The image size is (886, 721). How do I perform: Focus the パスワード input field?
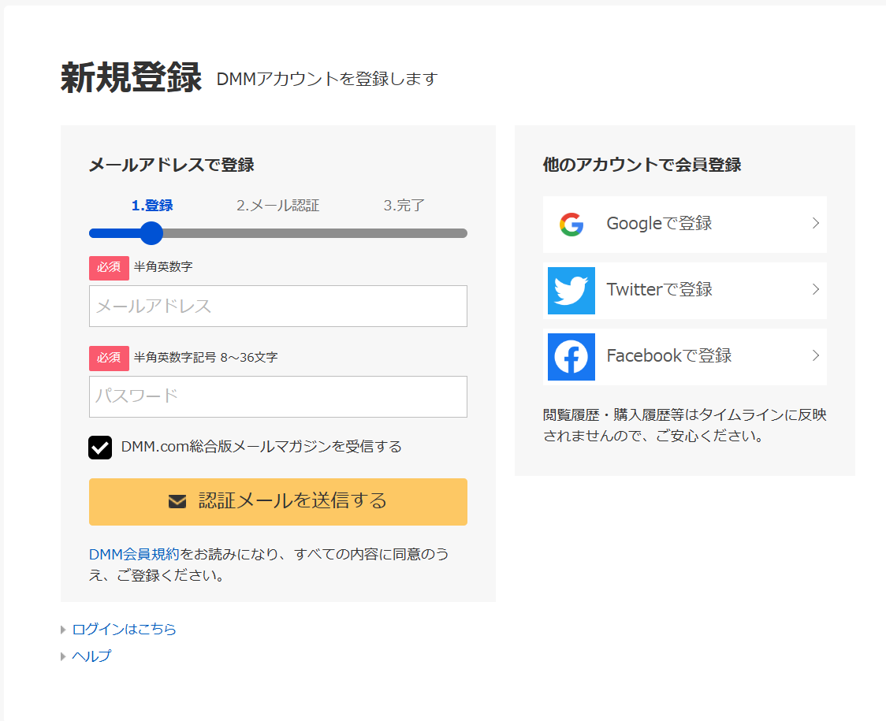[277, 396]
